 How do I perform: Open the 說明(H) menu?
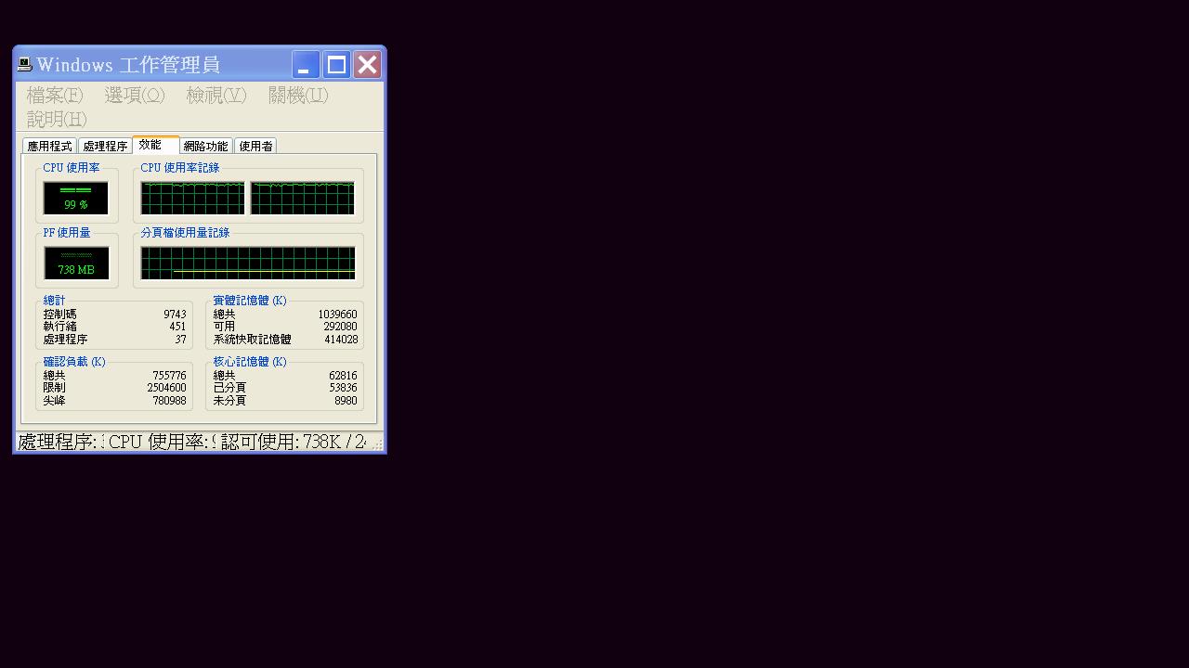[57, 120]
